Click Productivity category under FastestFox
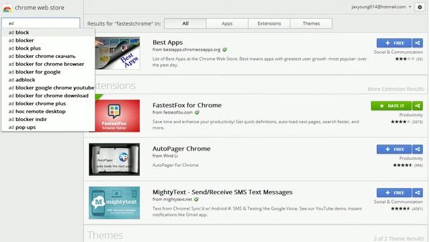Viewport: 430px width, 242px height. click(x=411, y=115)
